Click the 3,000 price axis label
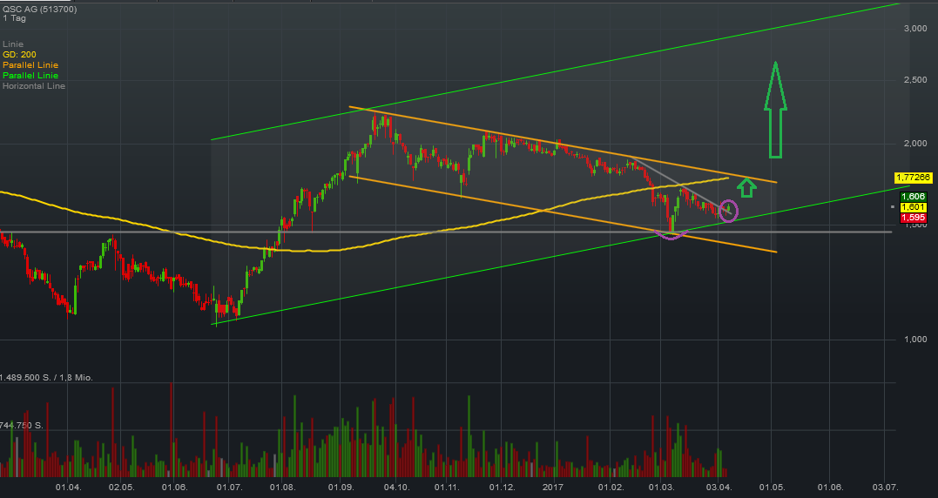 [x=914, y=29]
